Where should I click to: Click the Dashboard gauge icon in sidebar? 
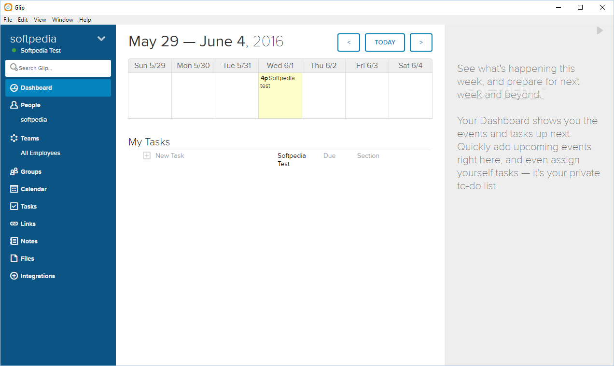pos(14,88)
